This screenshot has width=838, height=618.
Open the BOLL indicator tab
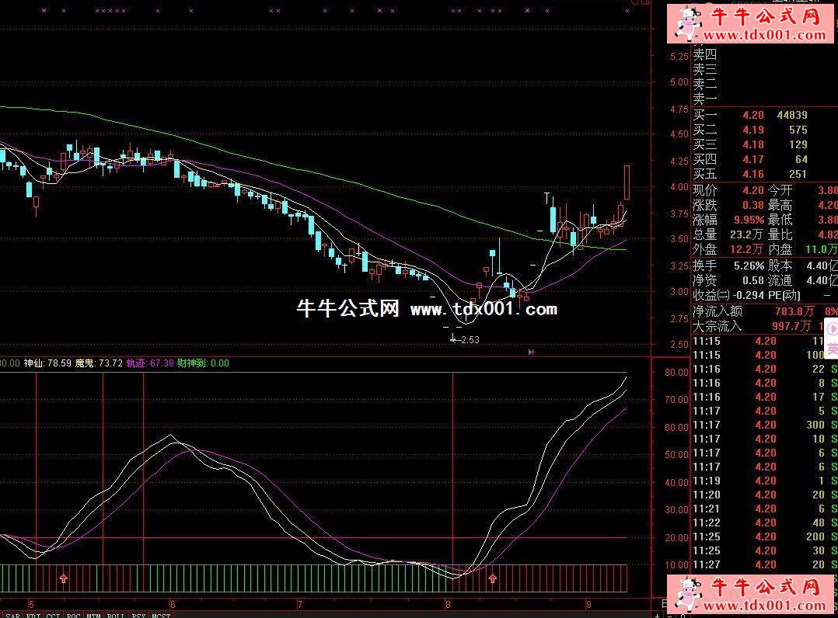click(x=115, y=616)
